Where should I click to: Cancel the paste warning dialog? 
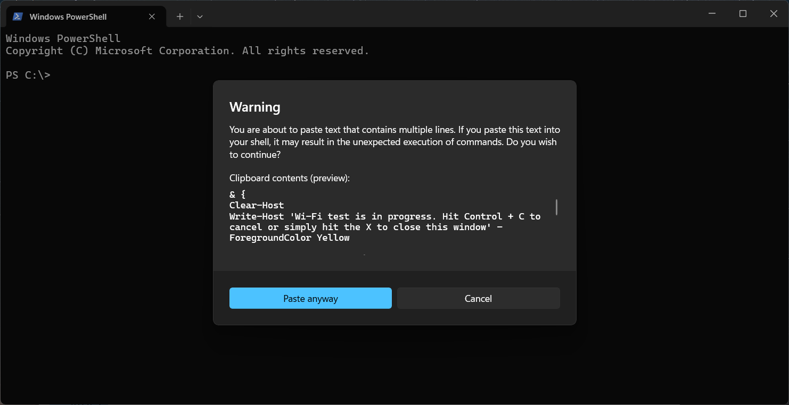(x=478, y=298)
